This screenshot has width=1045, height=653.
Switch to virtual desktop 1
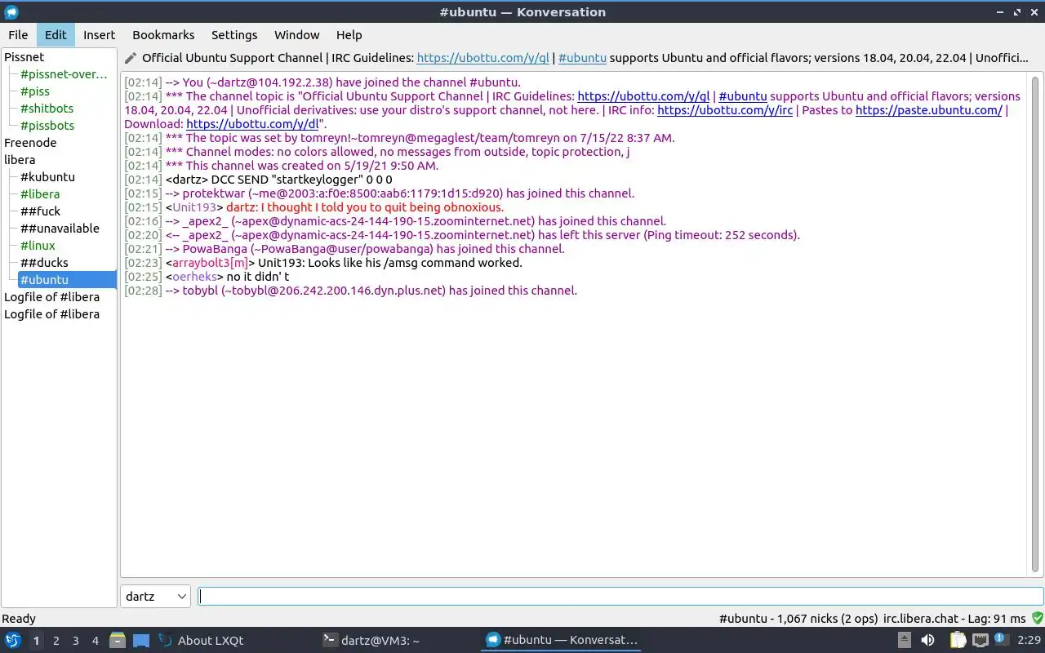click(x=37, y=641)
